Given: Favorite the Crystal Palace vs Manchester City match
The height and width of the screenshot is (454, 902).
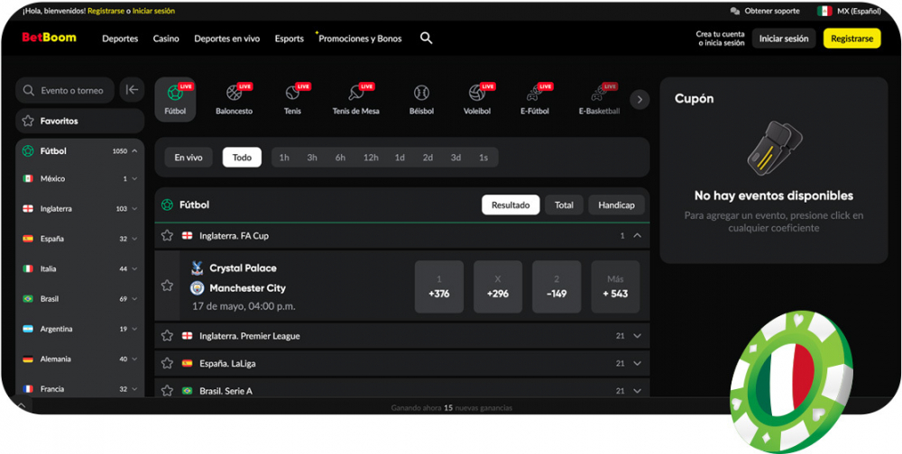Looking at the screenshot, I should pyautogui.click(x=167, y=286).
